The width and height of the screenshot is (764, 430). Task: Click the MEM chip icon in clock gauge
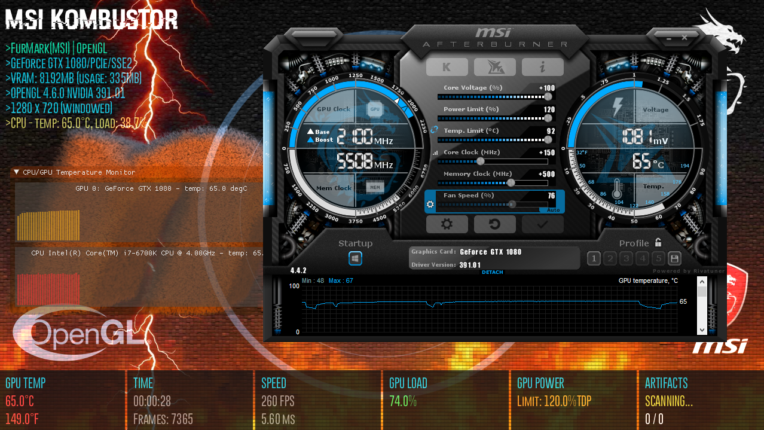pyautogui.click(x=375, y=187)
